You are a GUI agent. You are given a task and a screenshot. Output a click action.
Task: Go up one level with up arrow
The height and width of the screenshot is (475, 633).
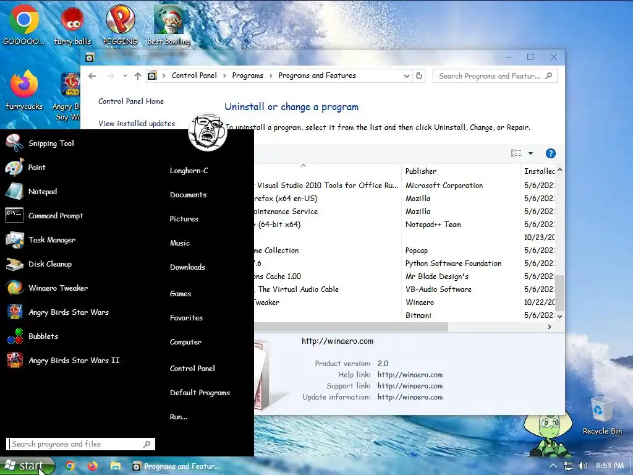coord(138,76)
